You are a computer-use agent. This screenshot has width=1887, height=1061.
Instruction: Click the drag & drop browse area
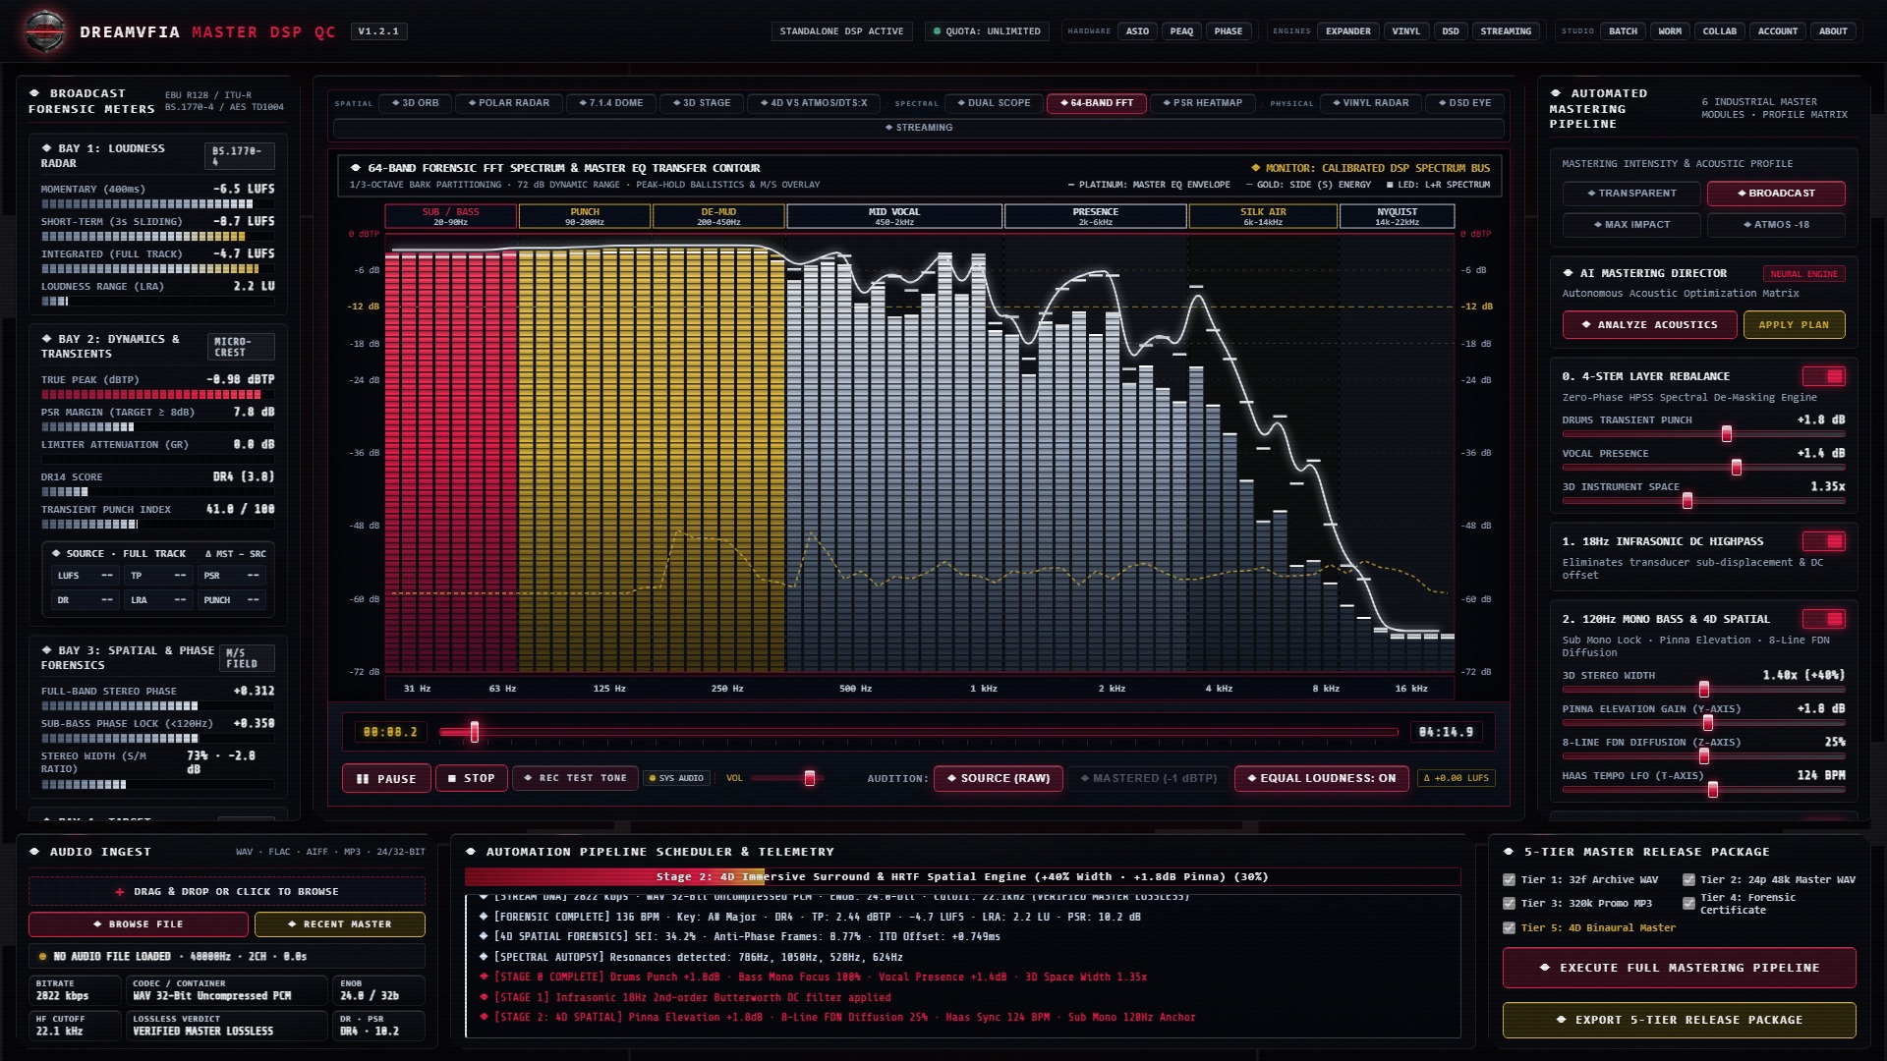[x=227, y=892]
